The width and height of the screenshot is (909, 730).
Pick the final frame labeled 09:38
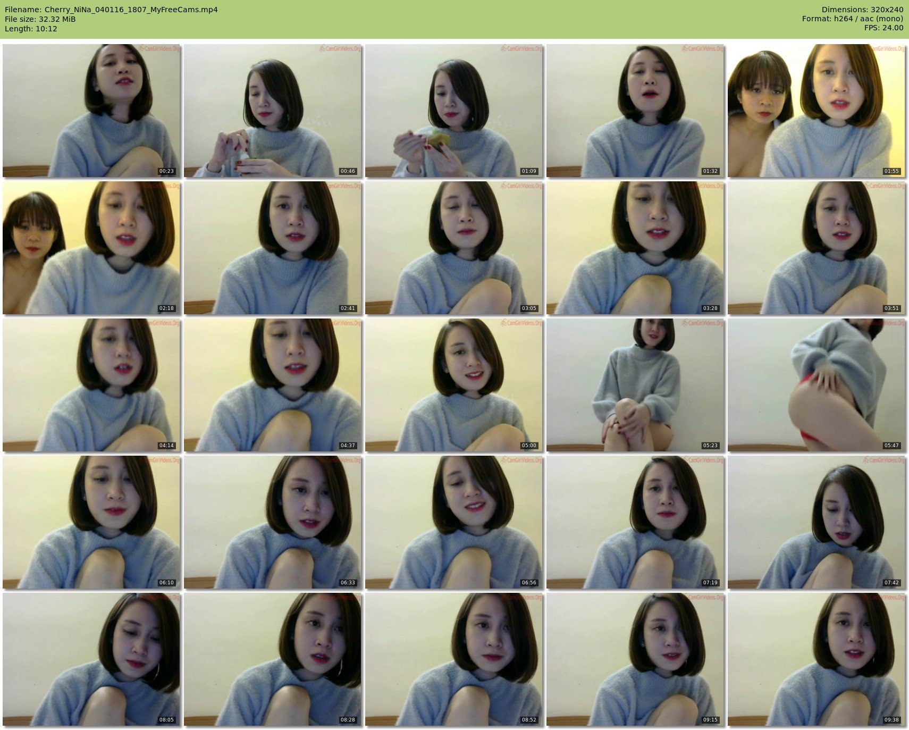tap(817, 659)
